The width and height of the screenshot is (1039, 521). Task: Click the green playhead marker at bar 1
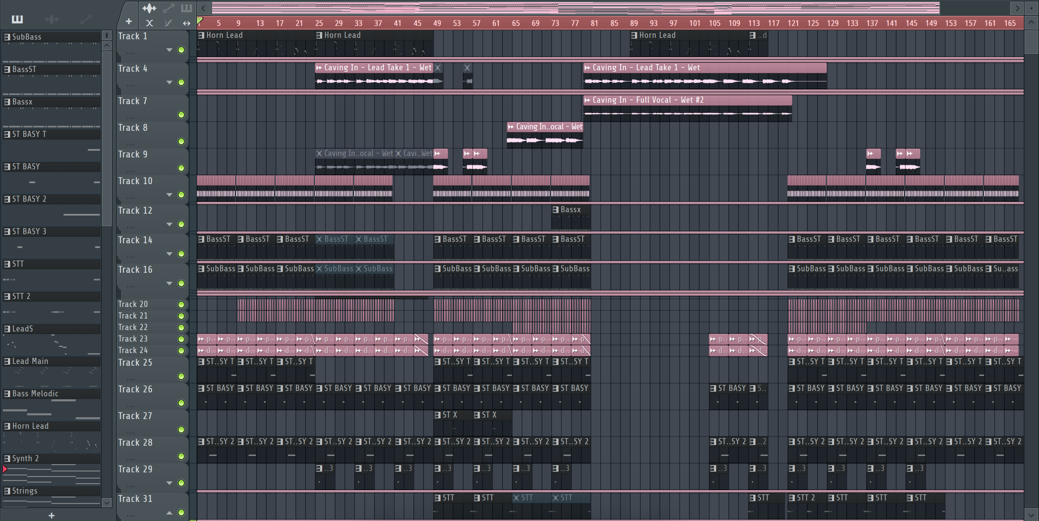[200, 20]
